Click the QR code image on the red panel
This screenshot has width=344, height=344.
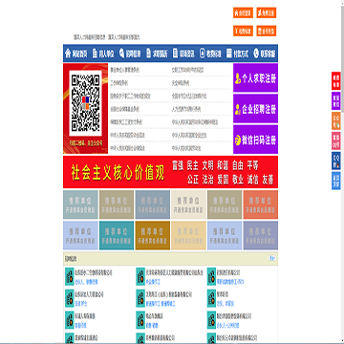point(85,103)
